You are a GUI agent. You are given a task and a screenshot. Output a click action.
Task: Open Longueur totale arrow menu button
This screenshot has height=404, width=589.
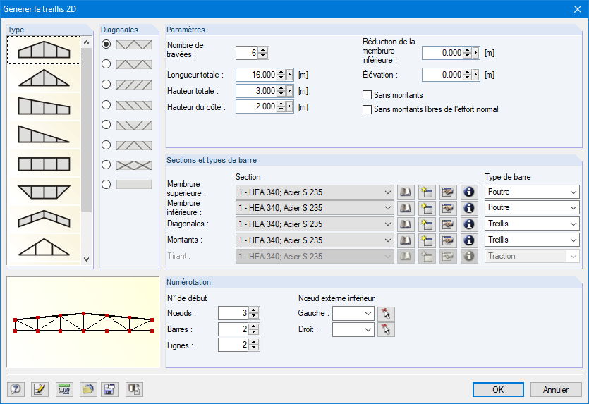(290, 75)
